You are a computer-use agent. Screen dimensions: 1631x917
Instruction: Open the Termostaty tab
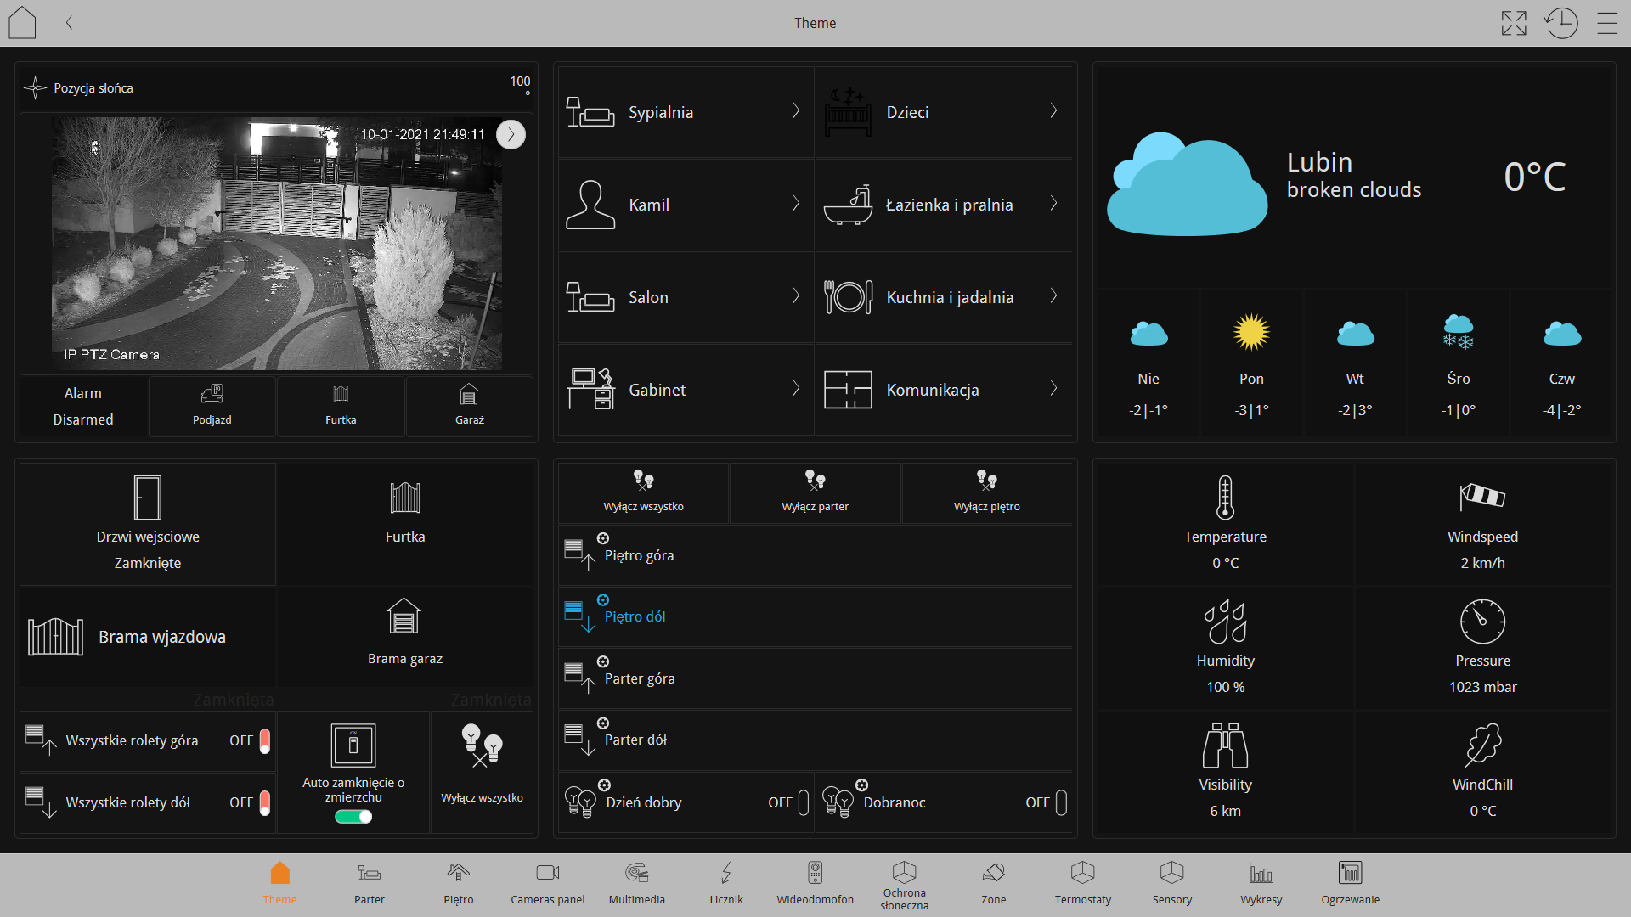tap(1082, 883)
